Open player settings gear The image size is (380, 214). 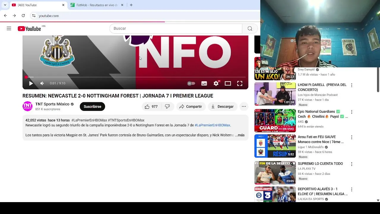[216, 84]
